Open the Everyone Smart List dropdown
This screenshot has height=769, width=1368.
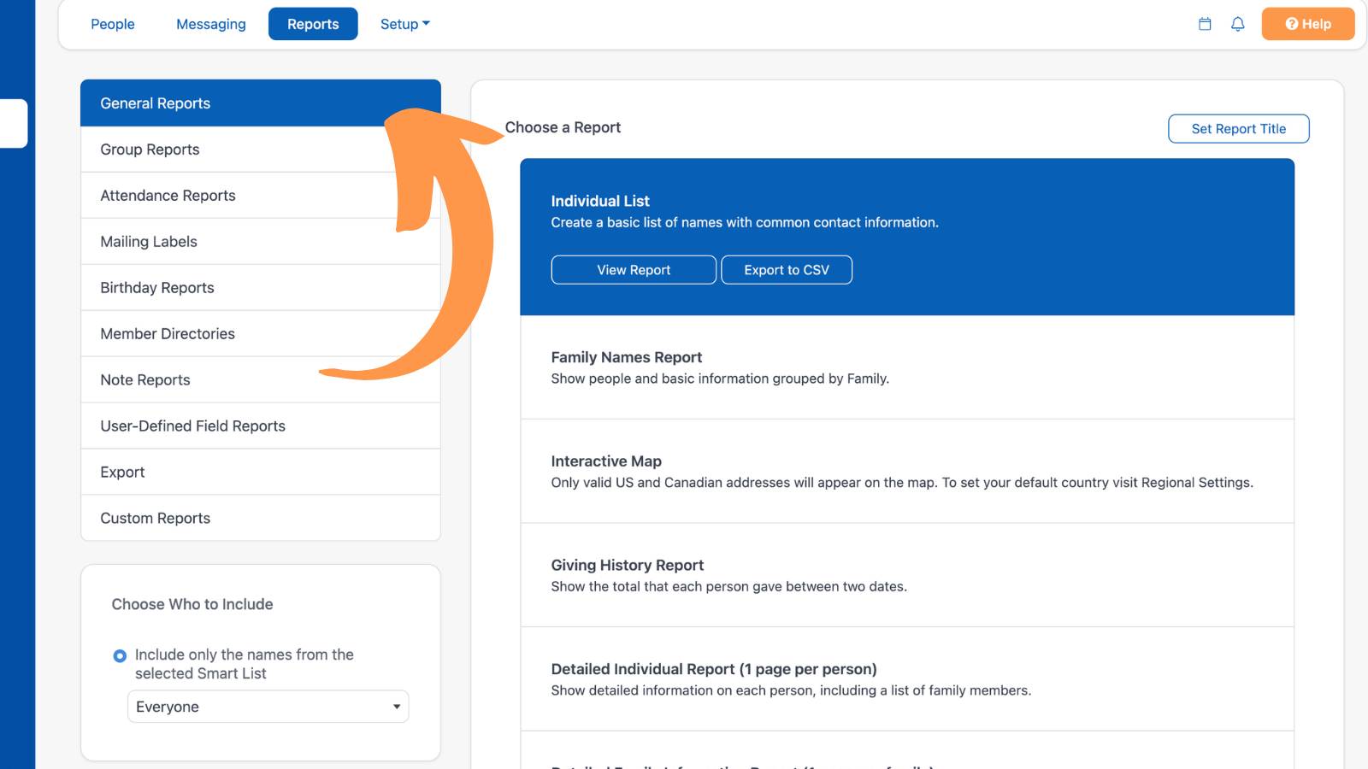coord(268,707)
